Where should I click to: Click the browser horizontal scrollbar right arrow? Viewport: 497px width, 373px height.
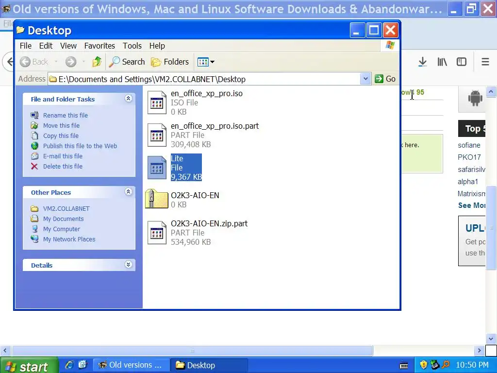click(479, 351)
